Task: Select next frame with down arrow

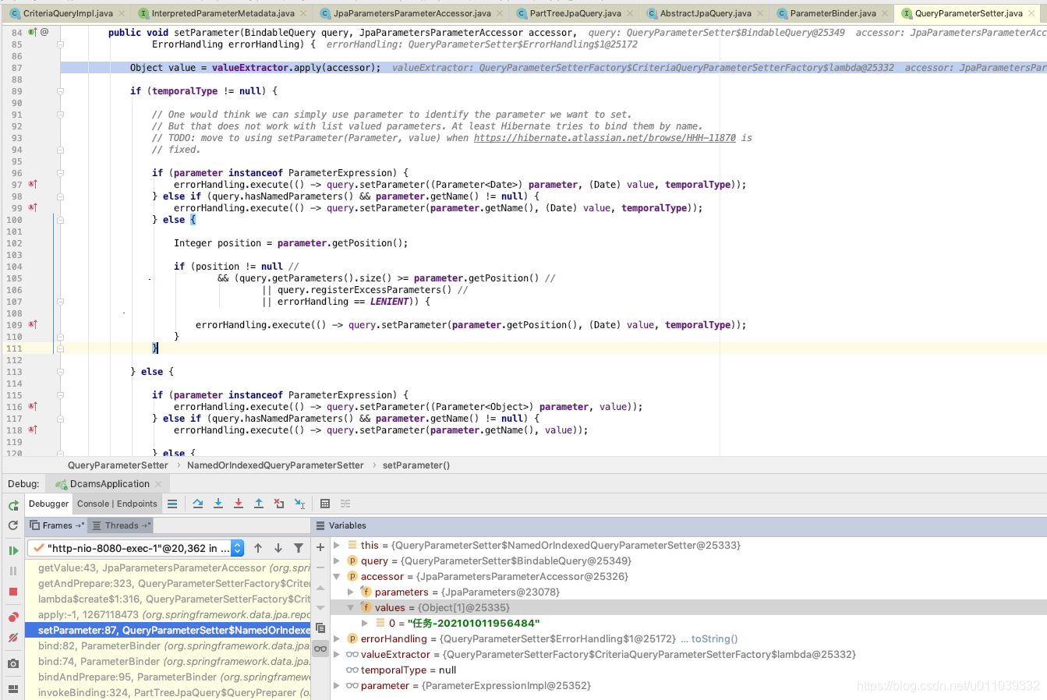Action: (278, 548)
